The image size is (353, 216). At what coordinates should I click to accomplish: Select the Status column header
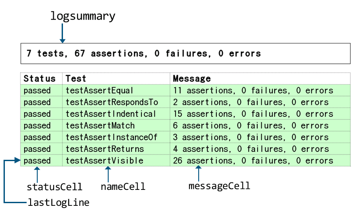[41, 79]
